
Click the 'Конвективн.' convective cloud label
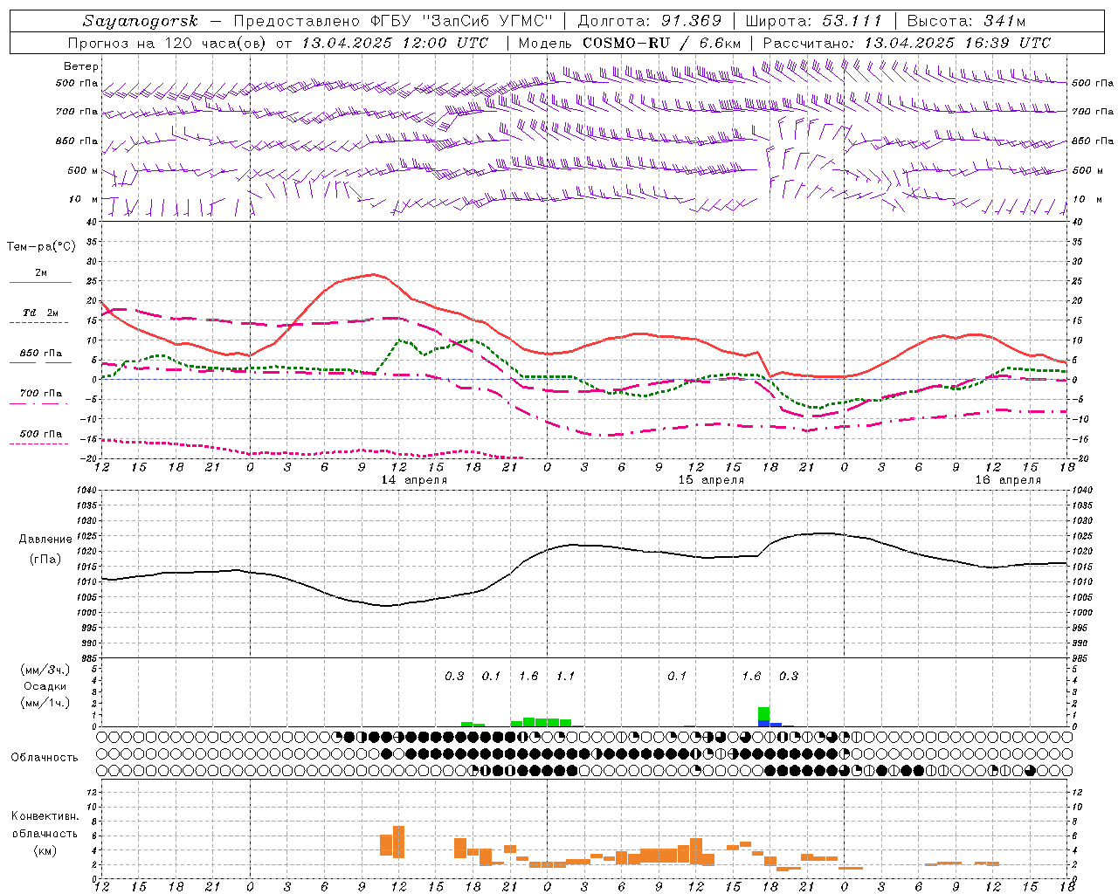point(45,816)
